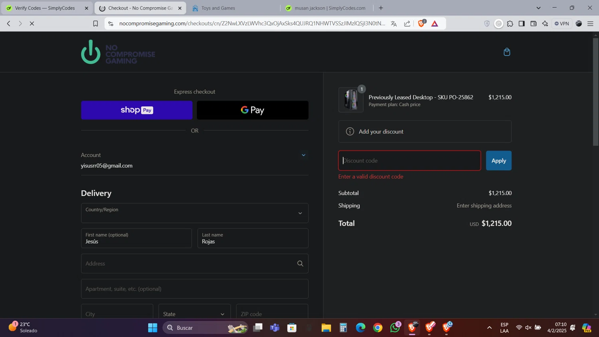Open the Windows Start menu
This screenshot has height=337, width=599.
click(153, 328)
